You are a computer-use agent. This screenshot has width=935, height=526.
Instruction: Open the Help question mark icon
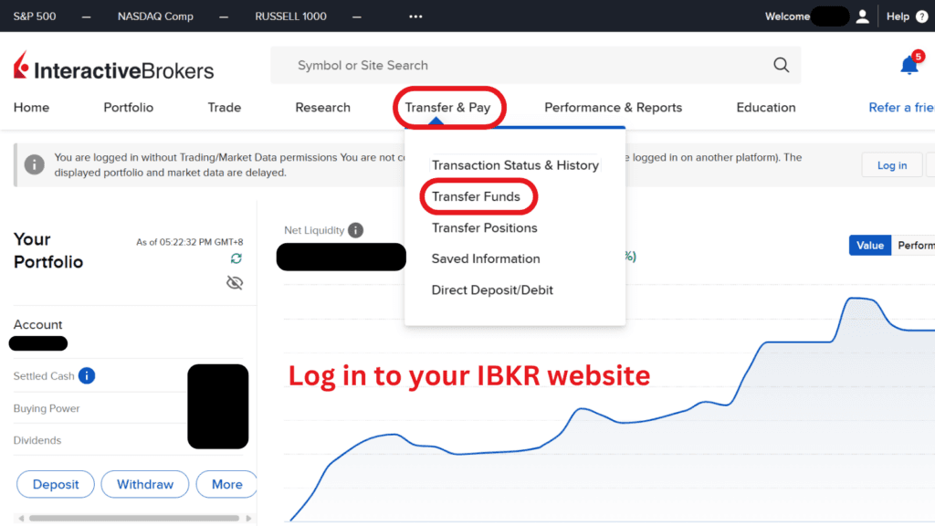[922, 16]
